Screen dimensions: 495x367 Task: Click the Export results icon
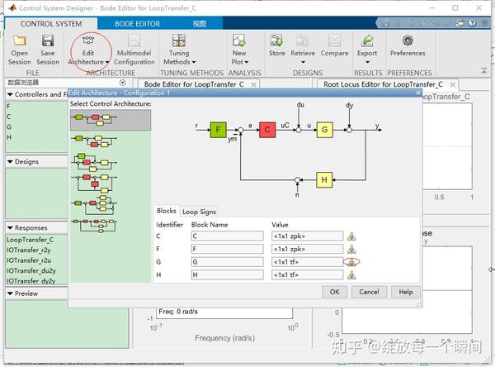point(367,41)
